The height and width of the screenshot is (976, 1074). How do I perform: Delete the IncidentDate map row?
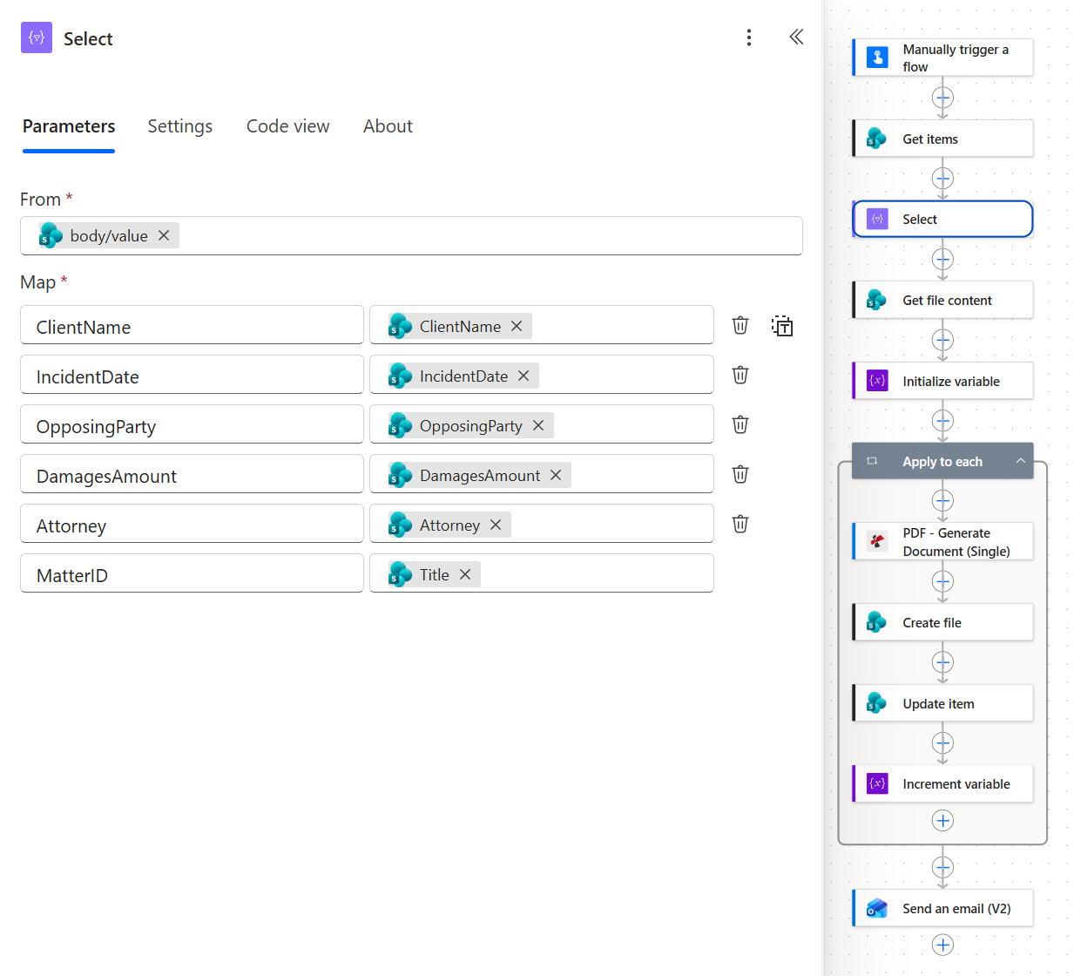click(740, 375)
